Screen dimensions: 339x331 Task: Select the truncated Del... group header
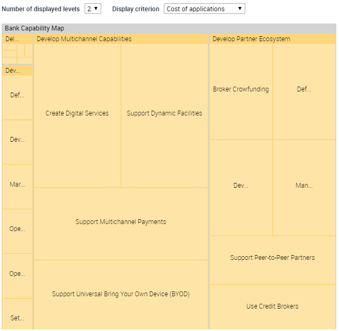pyautogui.click(x=17, y=39)
